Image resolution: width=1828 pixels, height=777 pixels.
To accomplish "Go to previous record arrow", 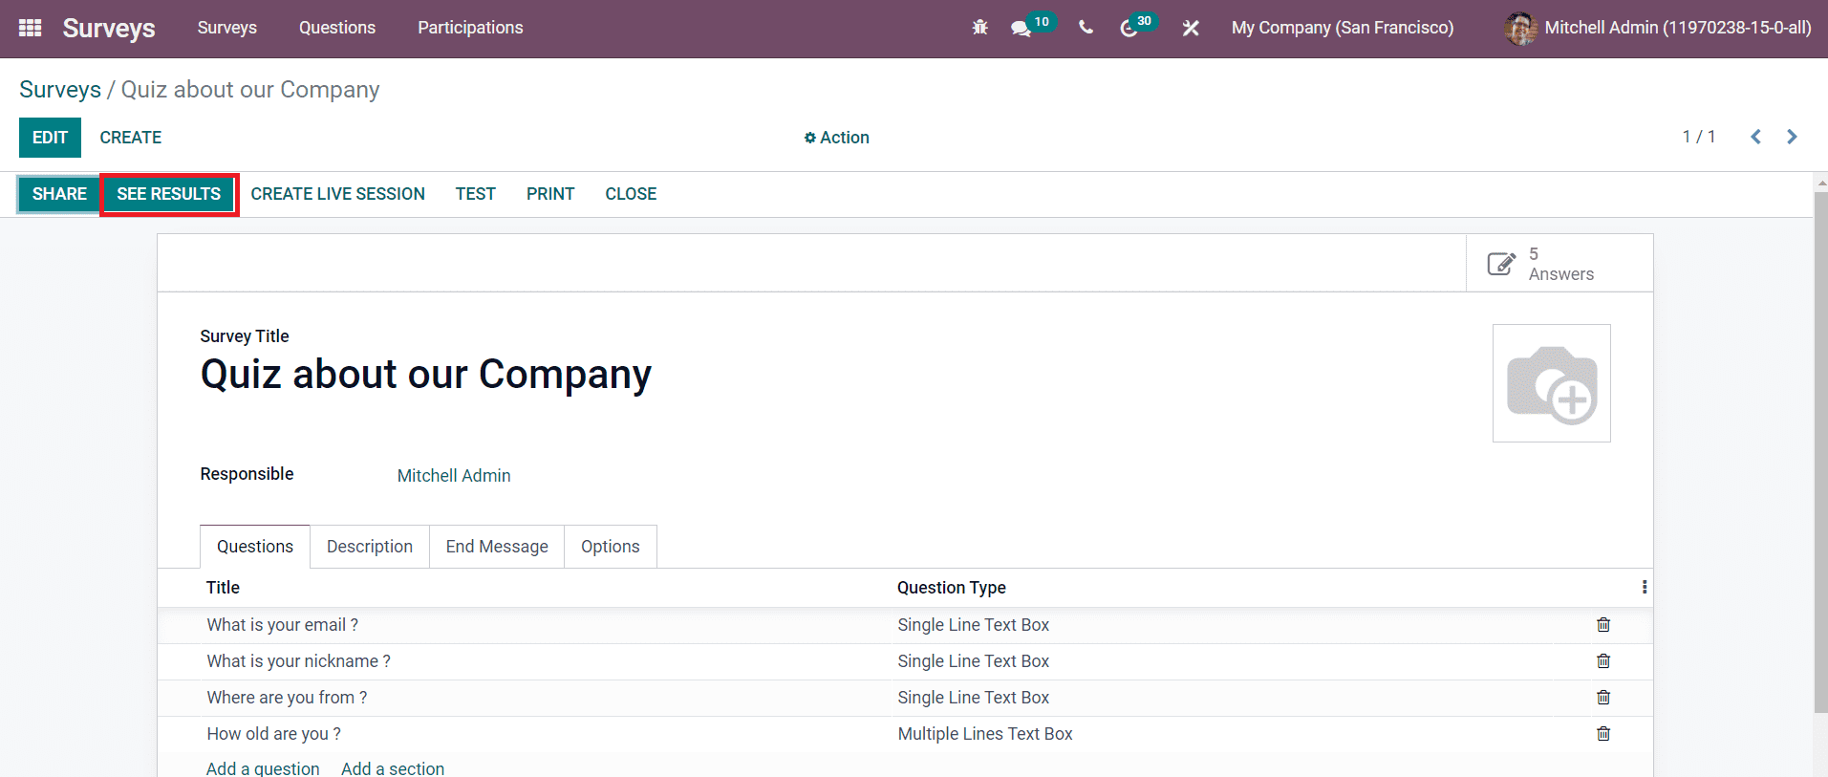I will 1755,137.
